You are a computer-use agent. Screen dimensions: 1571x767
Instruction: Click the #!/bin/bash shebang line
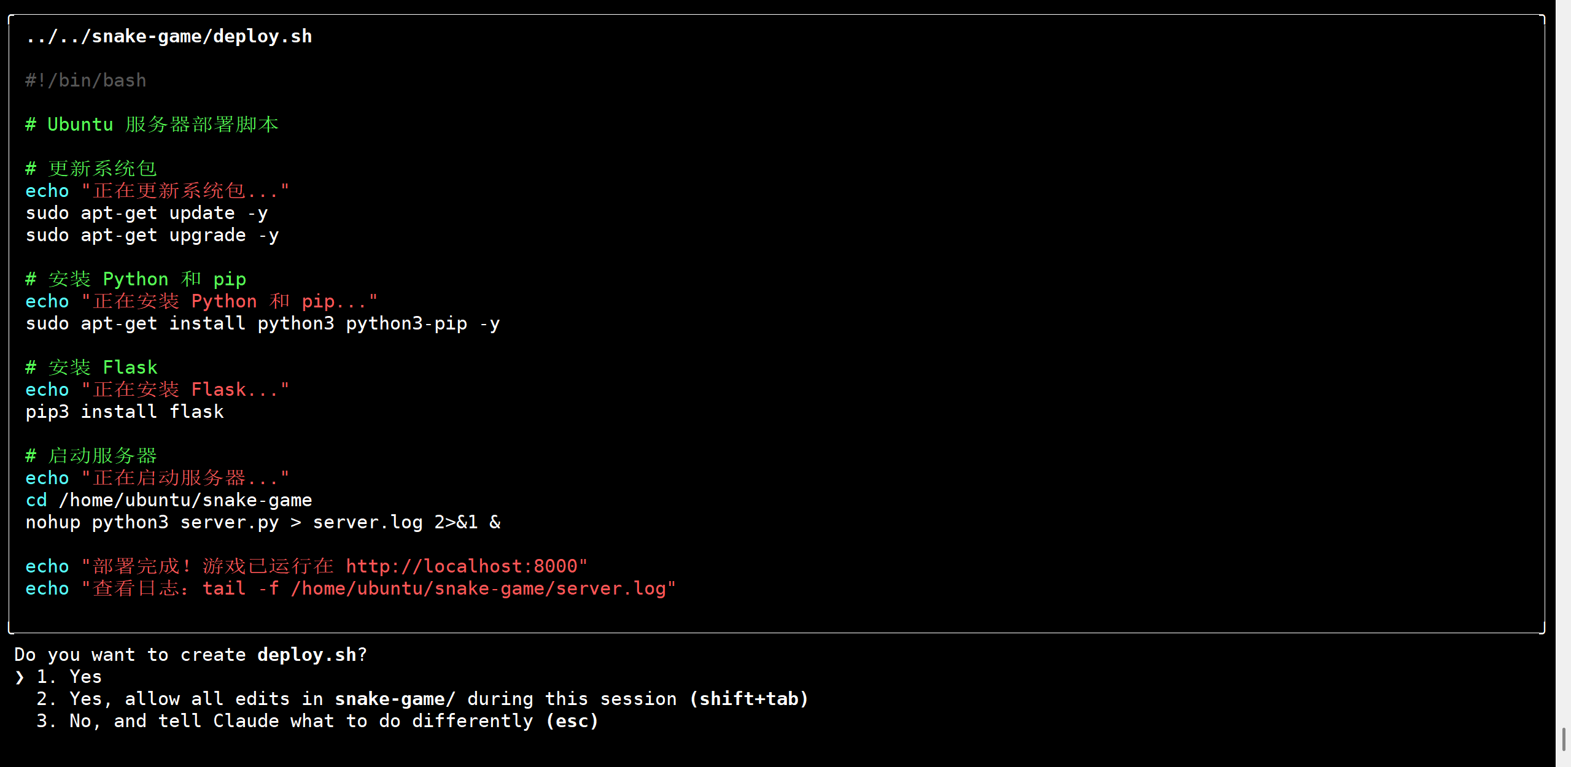tap(86, 80)
